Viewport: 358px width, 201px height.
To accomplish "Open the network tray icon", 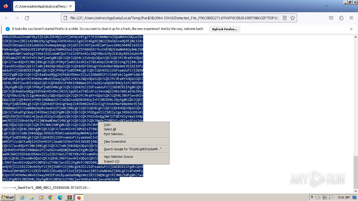I will [325, 197].
